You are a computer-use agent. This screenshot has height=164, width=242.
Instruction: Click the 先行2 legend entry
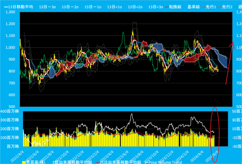(x=225, y=7)
